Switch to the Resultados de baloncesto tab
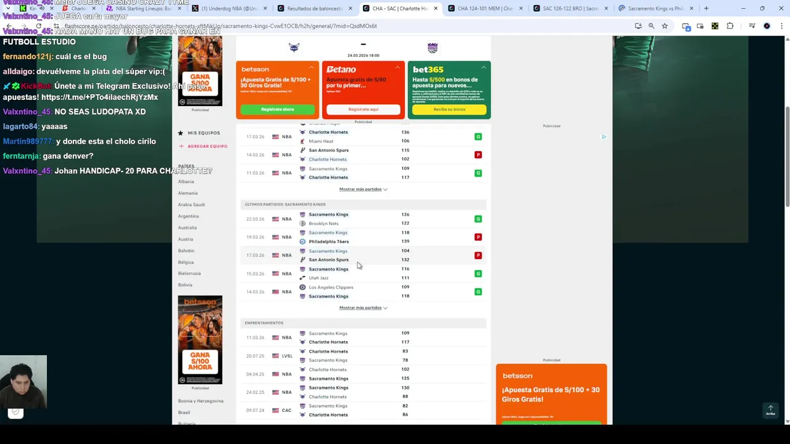The image size is (790, 444). click(315, 9)
